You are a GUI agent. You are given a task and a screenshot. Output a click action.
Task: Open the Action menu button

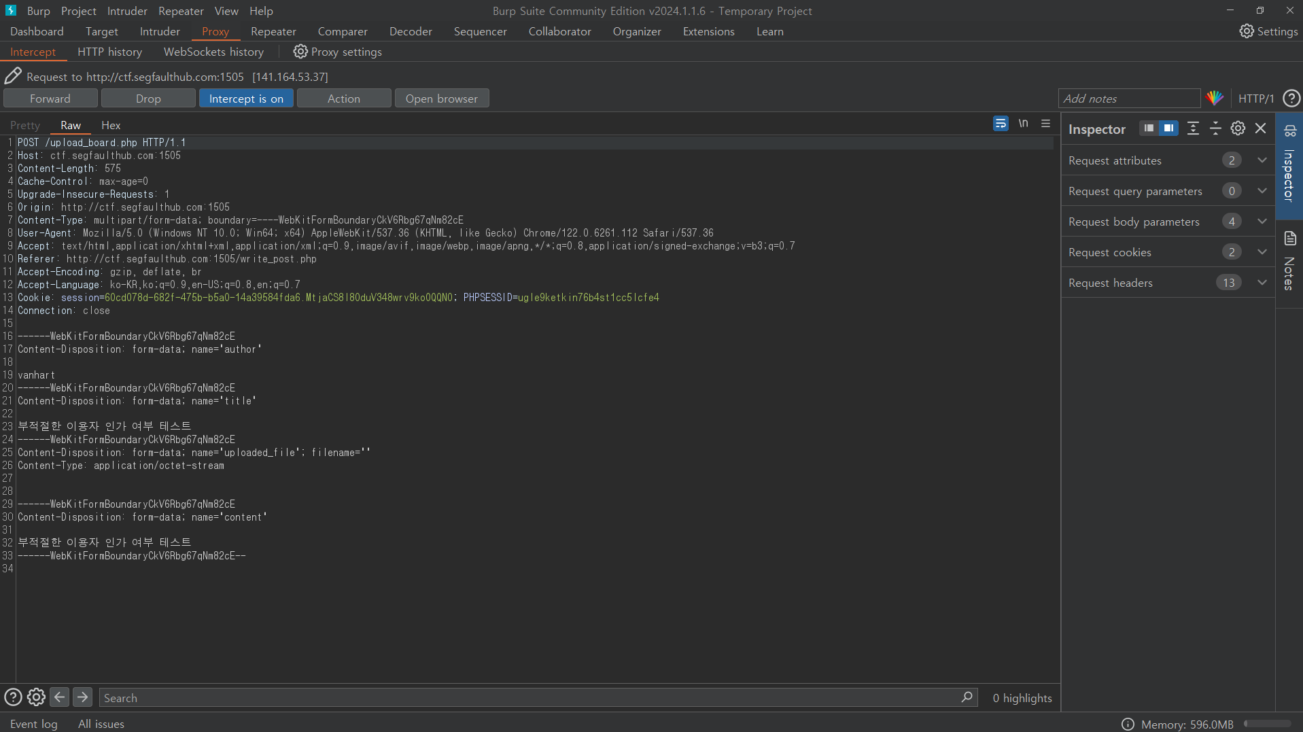(344, 99)
